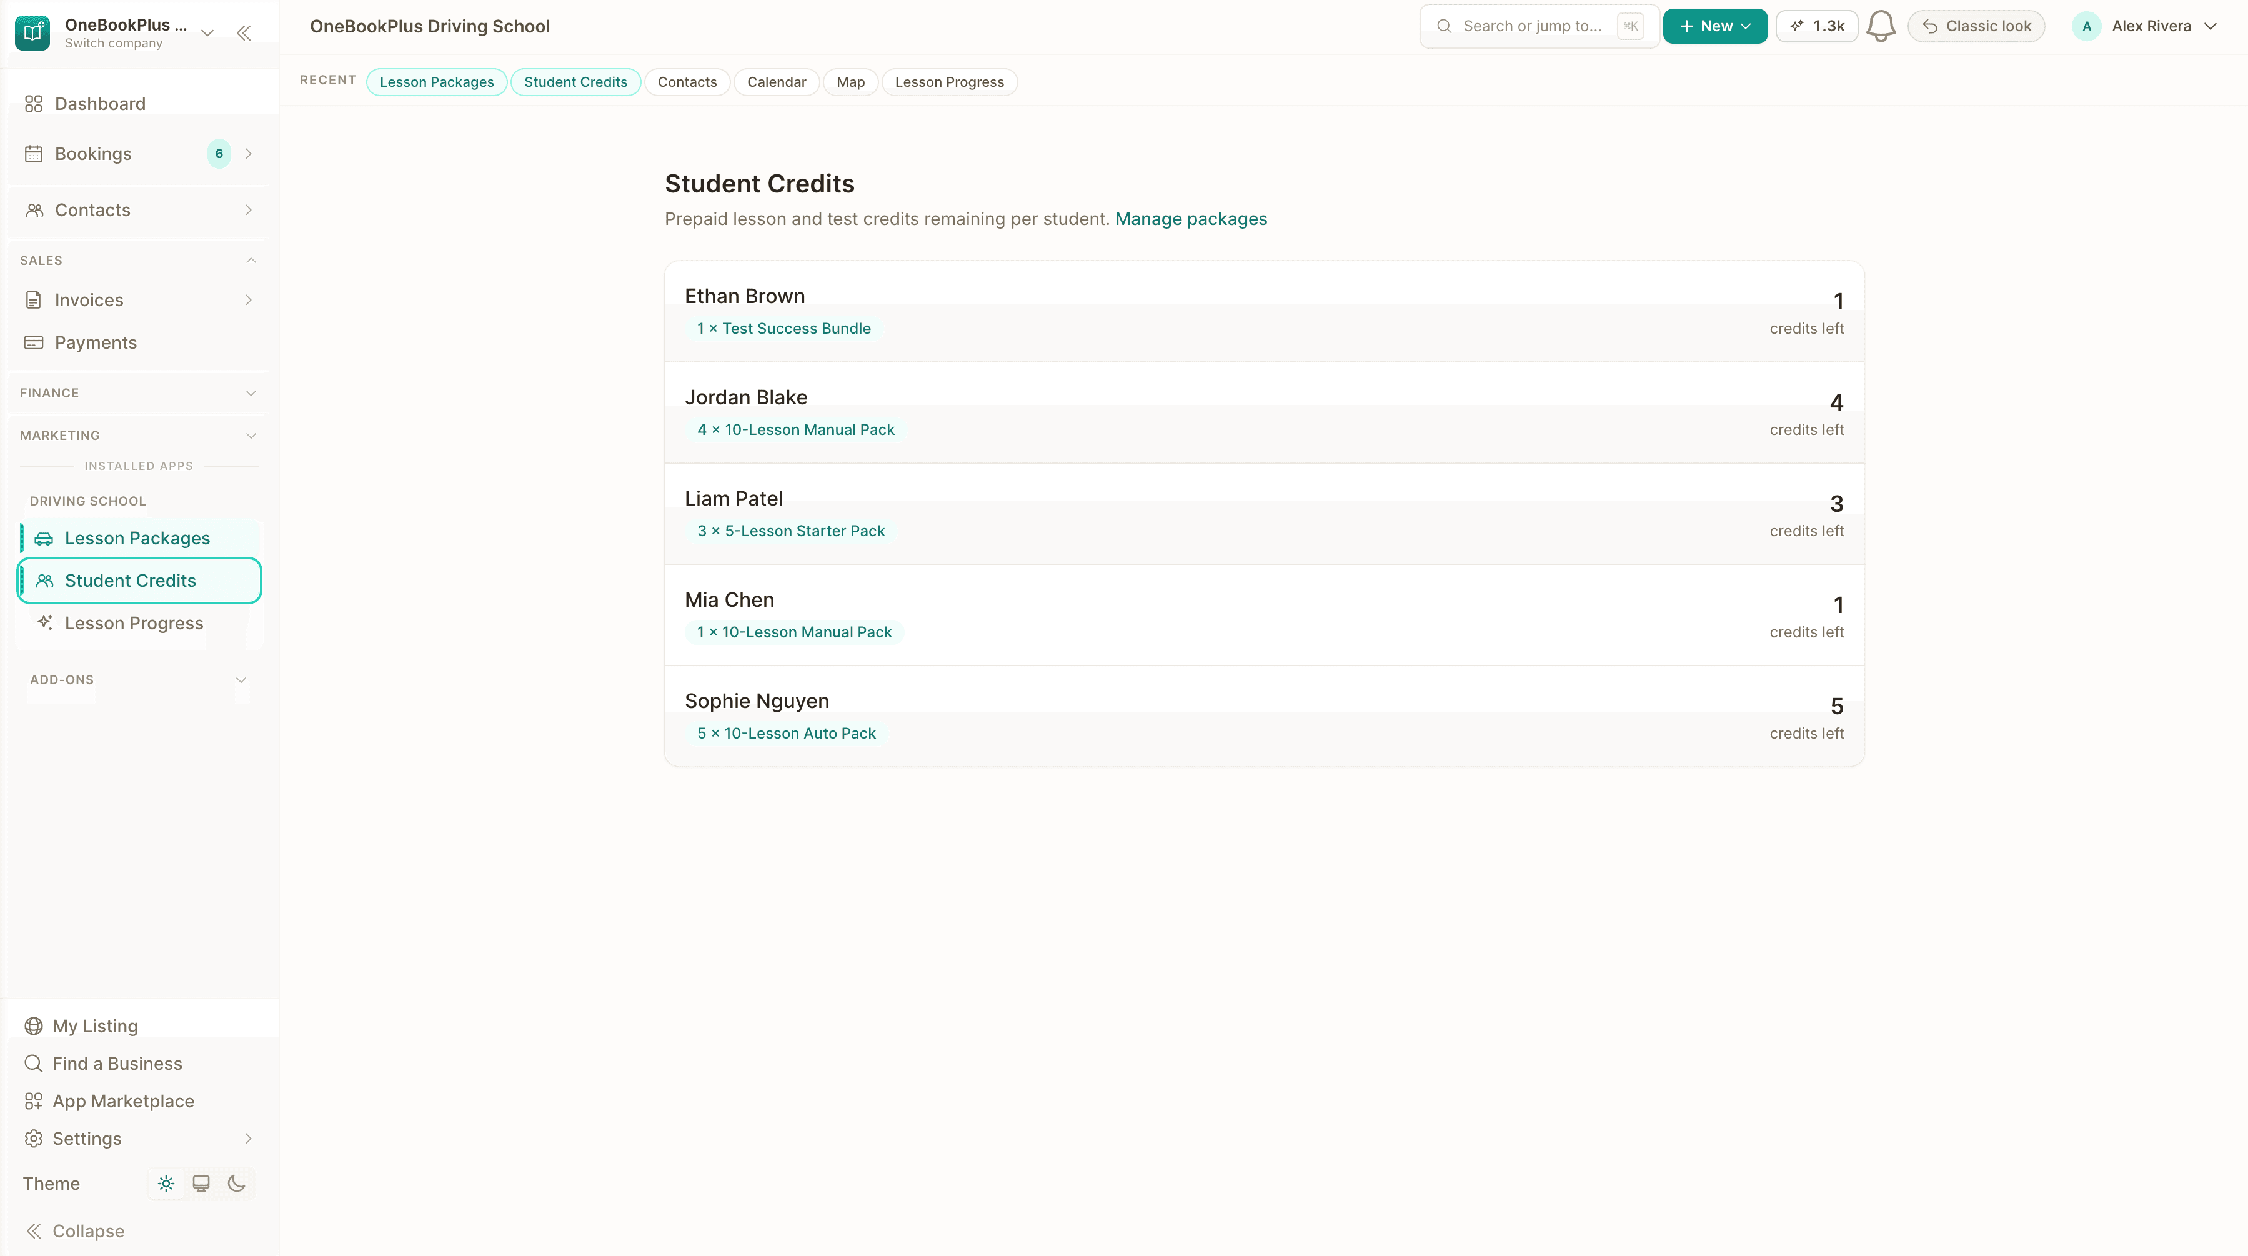Follow the Manage packages link
Screen dimensions: 2248x1256
[1190, 219]
